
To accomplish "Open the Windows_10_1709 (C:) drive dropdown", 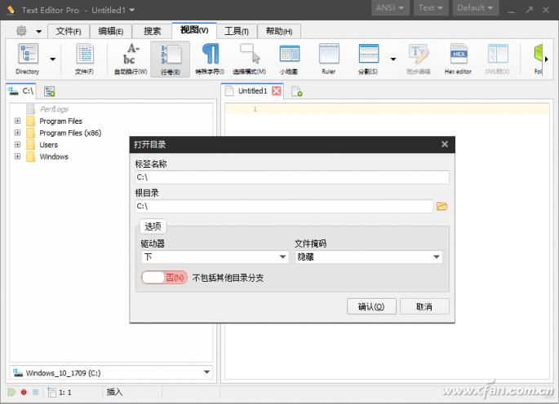I will (110, 373).
